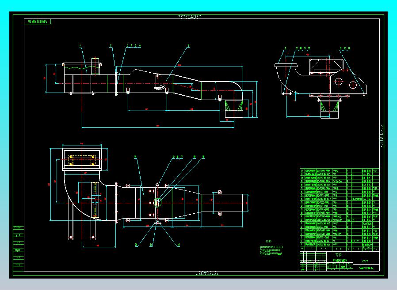Select the mirrored drawing number box at top left
This screenshot has width=397, height=290.
point(38,22)
